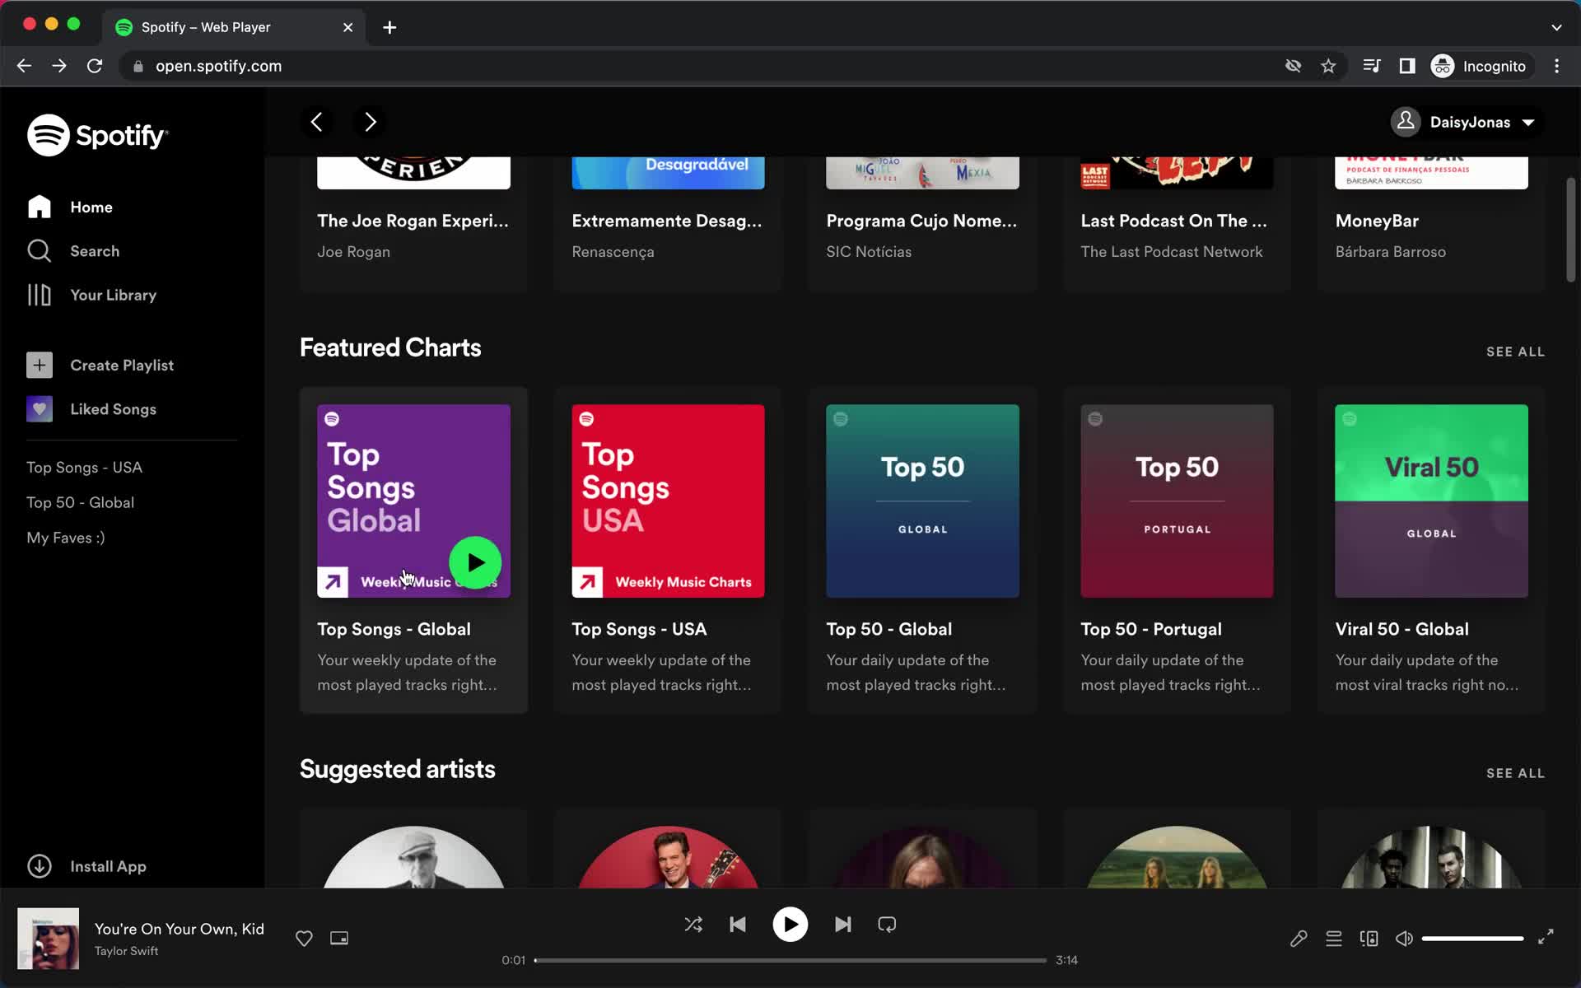Open the connect to a device icon
1581x988 pixels.
tap(1369, 939)
